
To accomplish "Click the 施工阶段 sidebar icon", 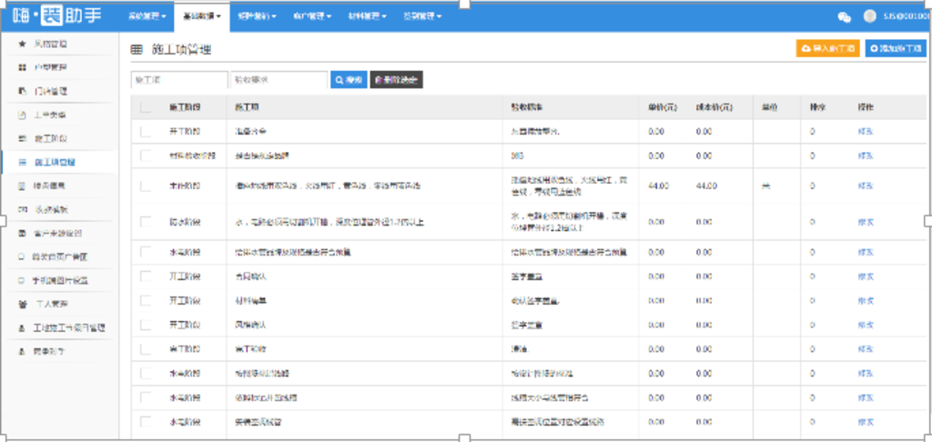I will [x=23, y=138].
